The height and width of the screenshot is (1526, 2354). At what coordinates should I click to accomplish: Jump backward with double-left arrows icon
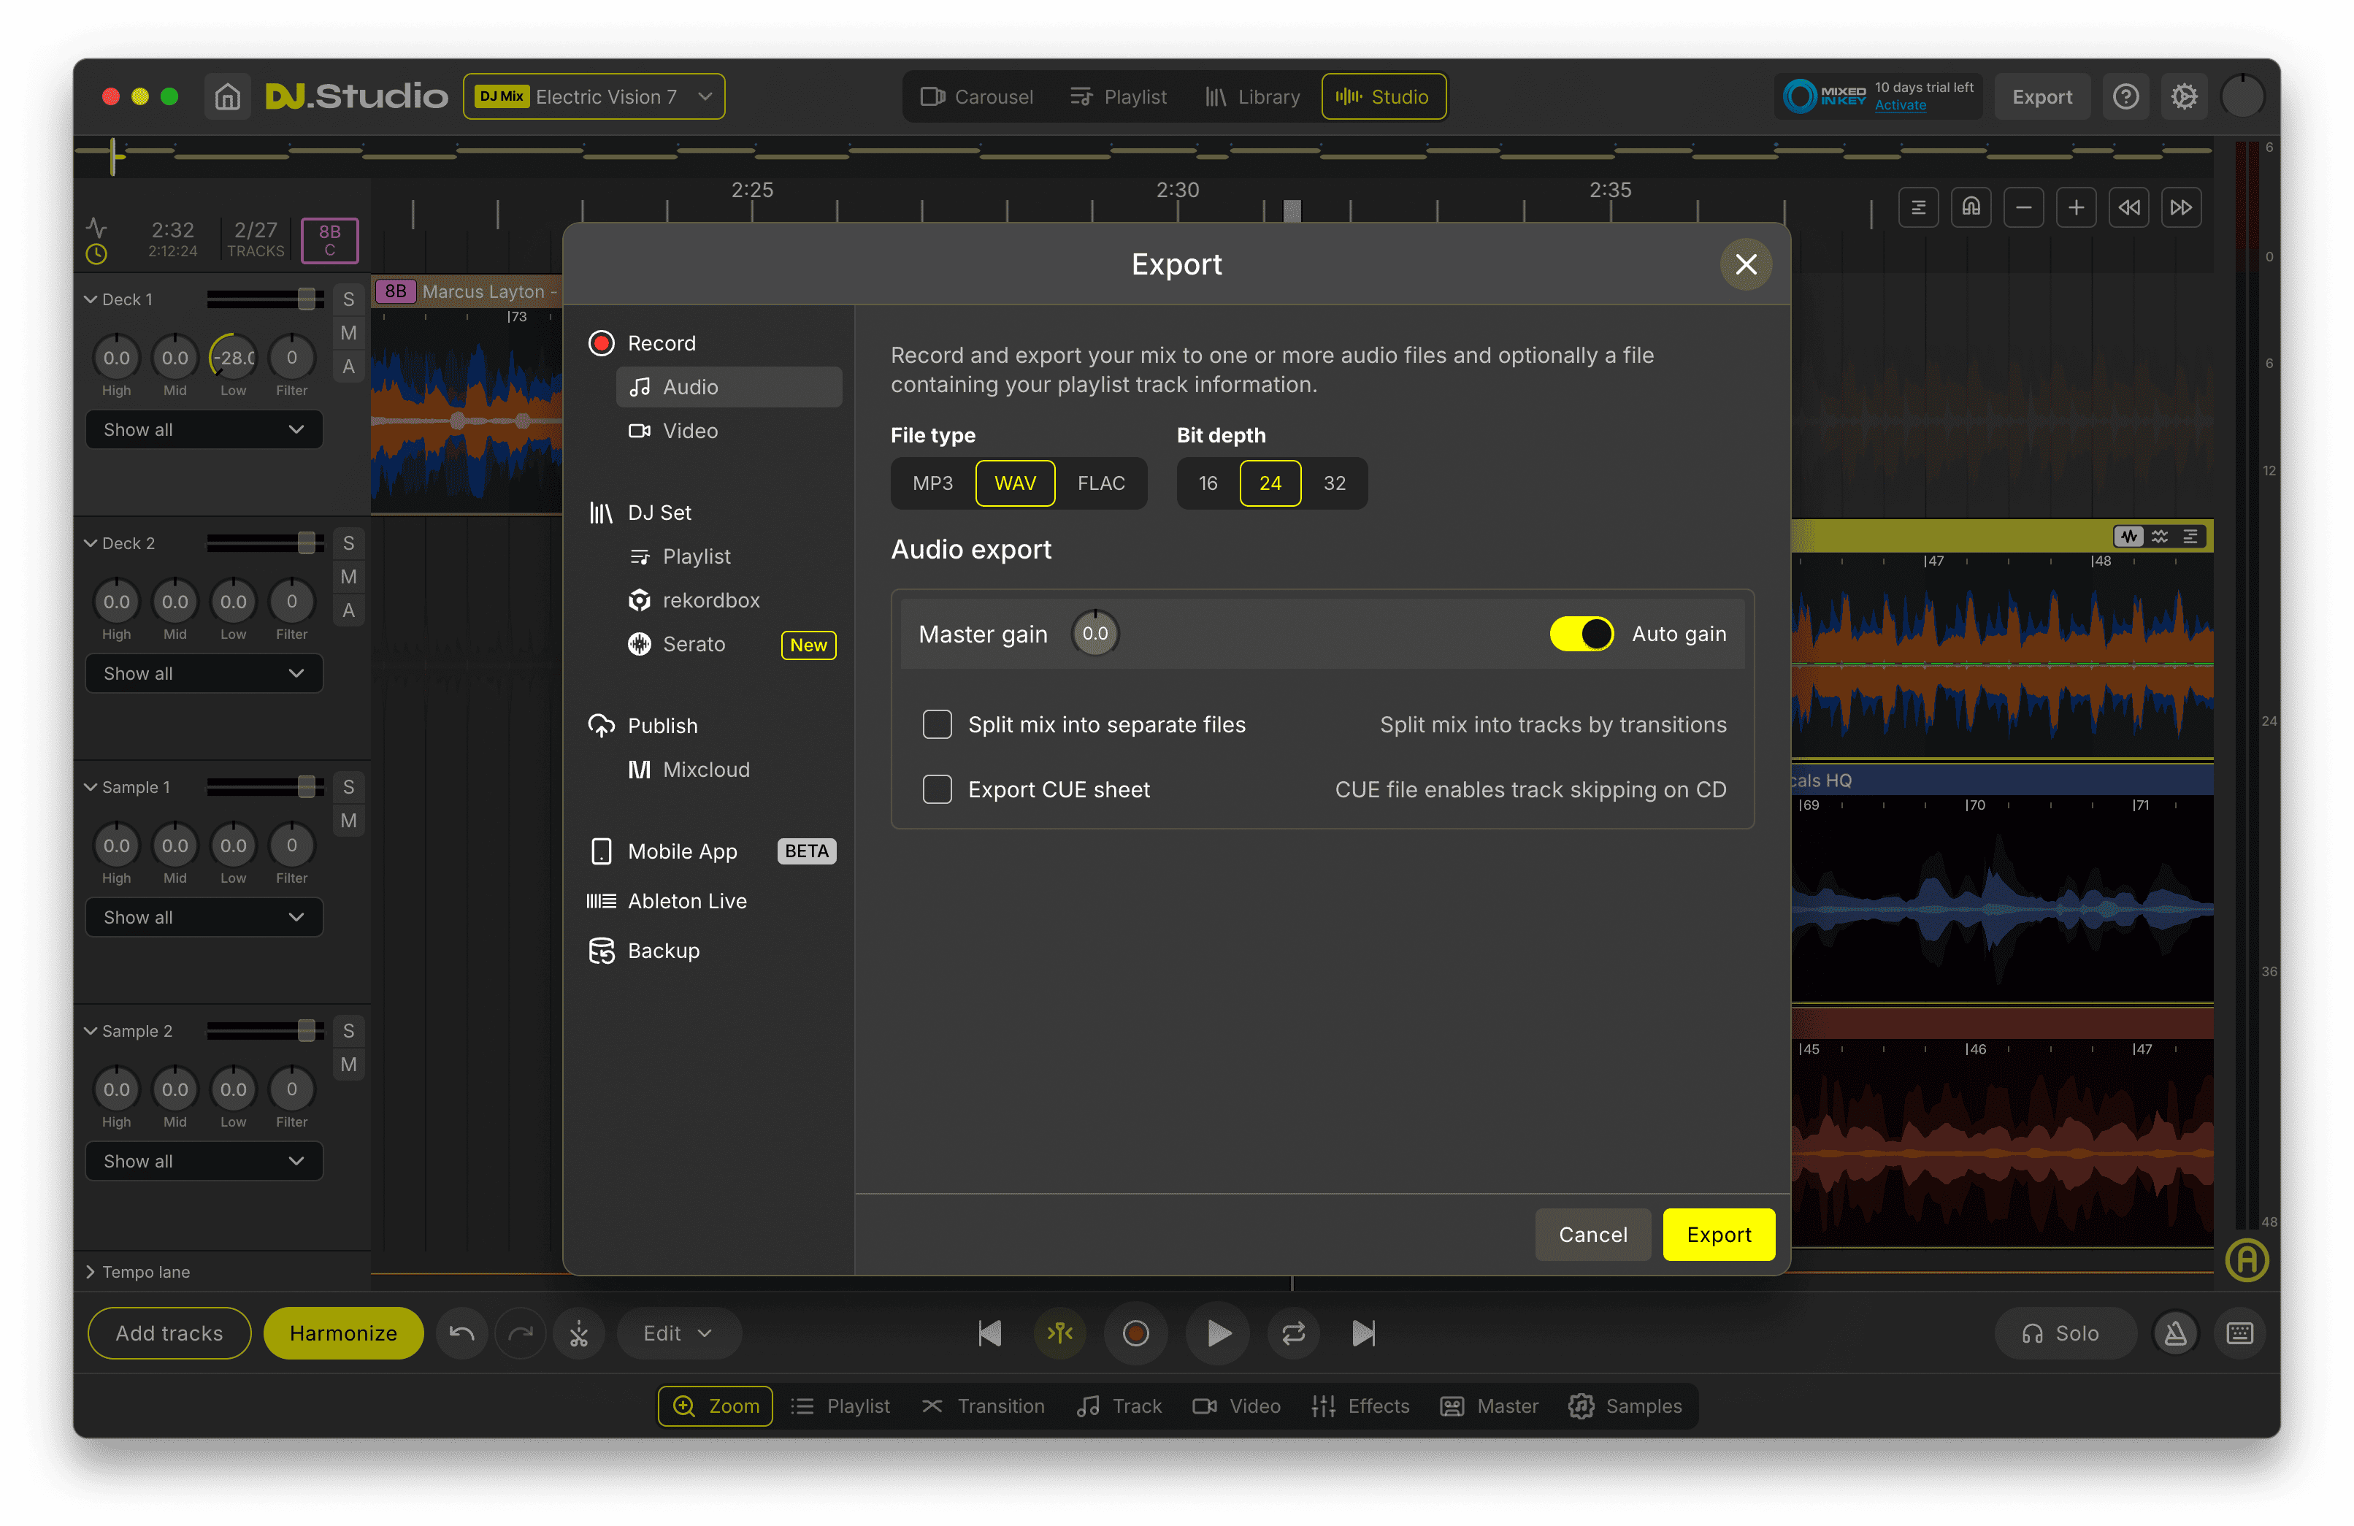[2128, 207]
